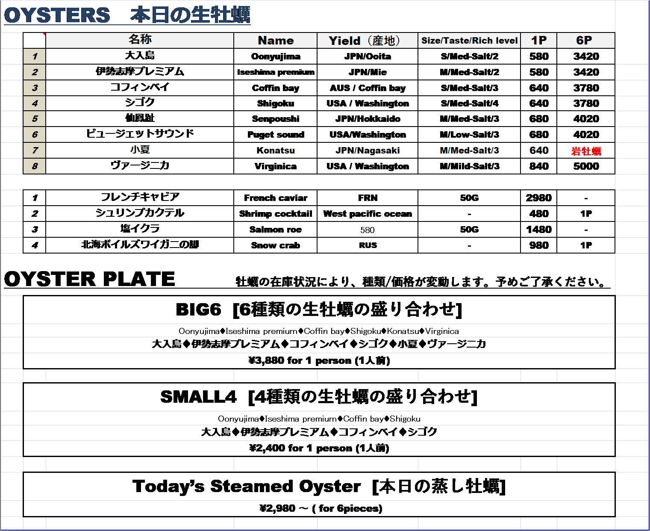Click the OYSTERS 本日の生牡蠣 title

click(127, 15)
